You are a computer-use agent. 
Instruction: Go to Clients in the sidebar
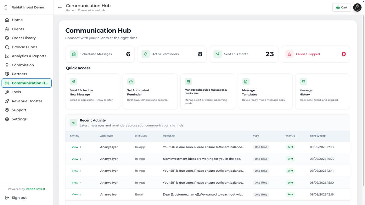click(x=26, y=29)
